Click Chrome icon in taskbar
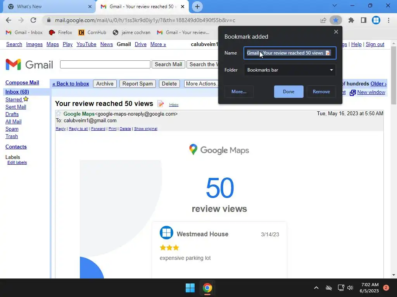397x297 pixels. click(207, 288)
